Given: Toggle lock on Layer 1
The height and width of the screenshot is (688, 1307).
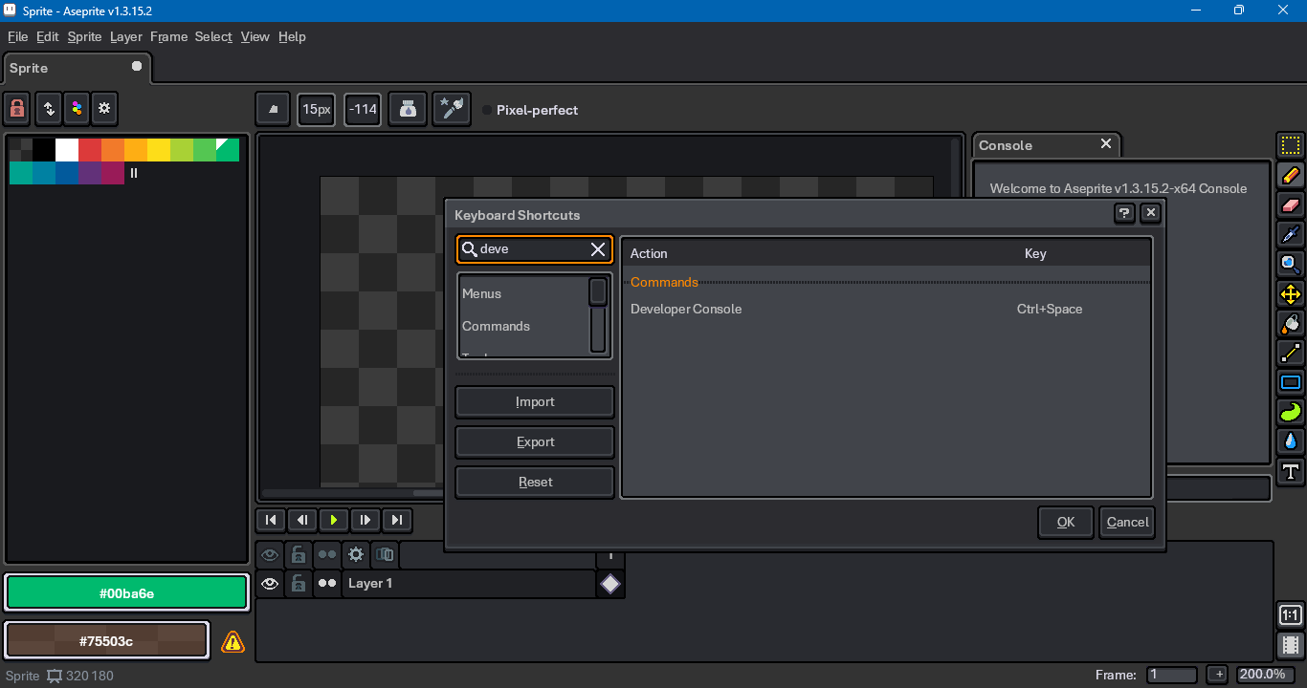Looking at the screenshot, I should (x=299, y=583).
